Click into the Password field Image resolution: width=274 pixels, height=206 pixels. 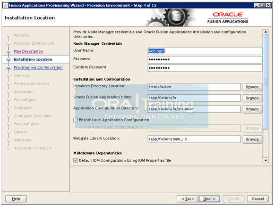coord(205,59)
